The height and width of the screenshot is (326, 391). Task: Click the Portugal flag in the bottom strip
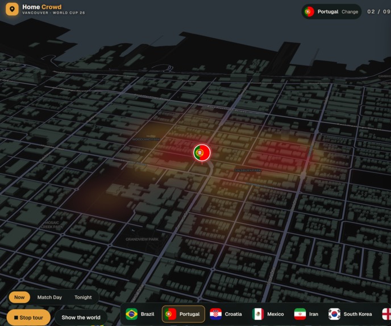(x=170, y=314)
